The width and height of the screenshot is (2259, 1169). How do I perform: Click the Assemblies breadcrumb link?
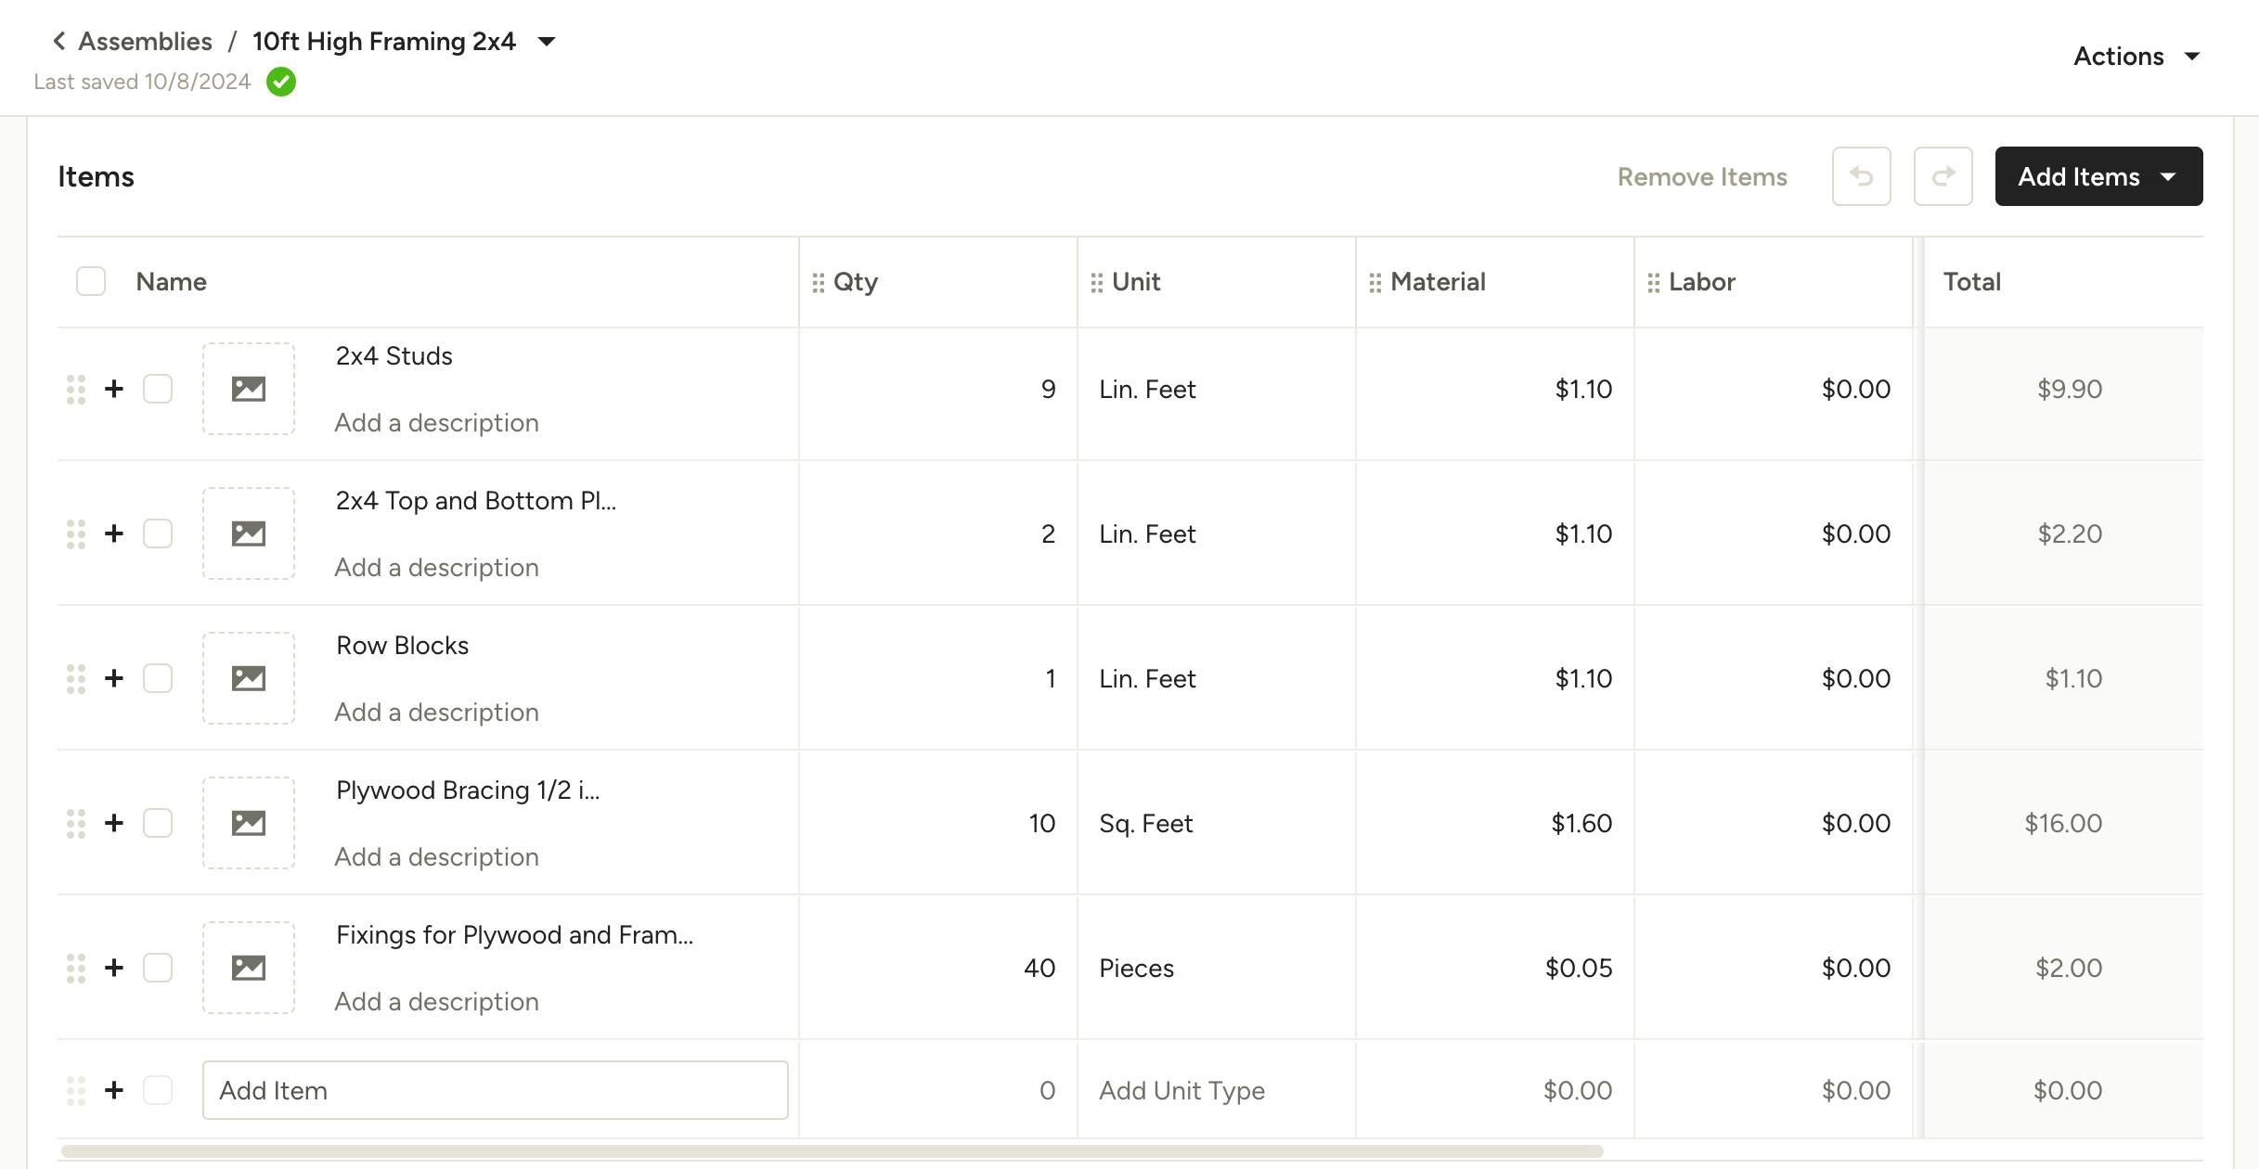pos(145,41)
